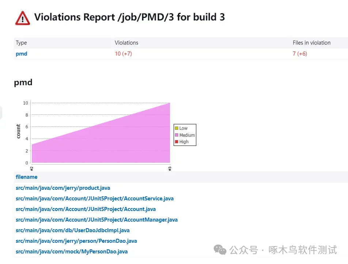The image size is (348, 264).
Task: Click the 10 (+7) violations count
Action: 124,54
